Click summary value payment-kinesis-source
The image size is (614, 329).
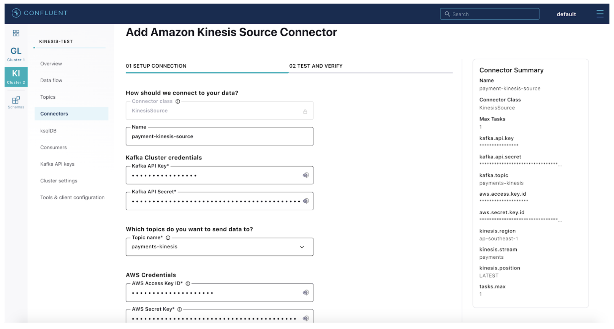[x=510, y=89]
